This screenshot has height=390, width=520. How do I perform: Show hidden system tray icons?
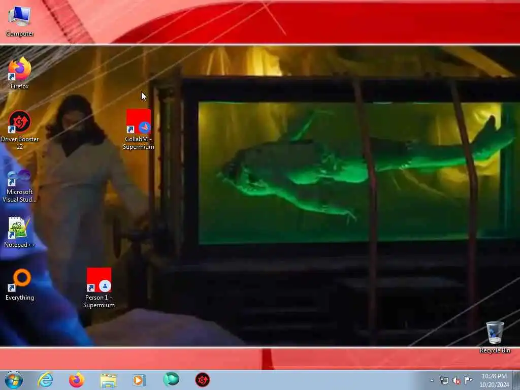point(432,380)
